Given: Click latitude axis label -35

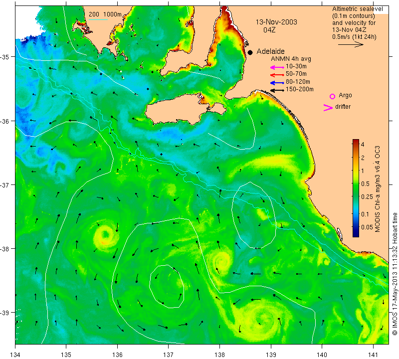Looking at the screenshot, I should [x=5, y=57].
